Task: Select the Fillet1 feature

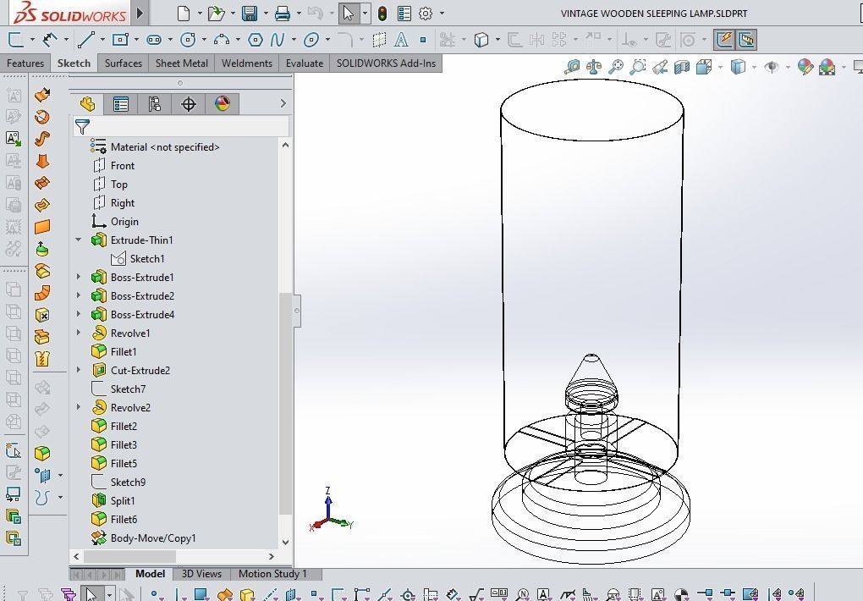Action: [124, 351]
